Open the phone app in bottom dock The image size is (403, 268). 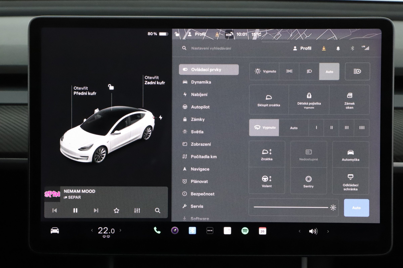tap(157, 230)
